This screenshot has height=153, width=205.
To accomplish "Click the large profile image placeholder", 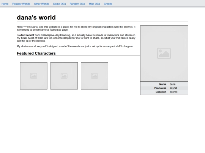I will click(164, 53).
